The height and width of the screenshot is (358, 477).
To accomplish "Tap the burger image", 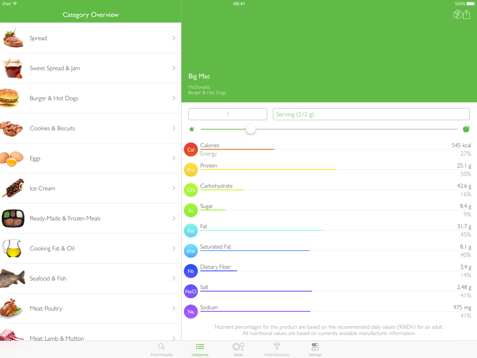I will pyautogui.click(x=10, y=98).
